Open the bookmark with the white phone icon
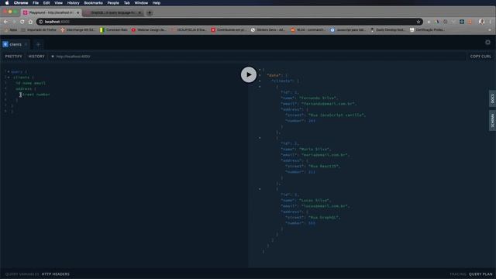496x279 pixels. [x=267, y=29]
